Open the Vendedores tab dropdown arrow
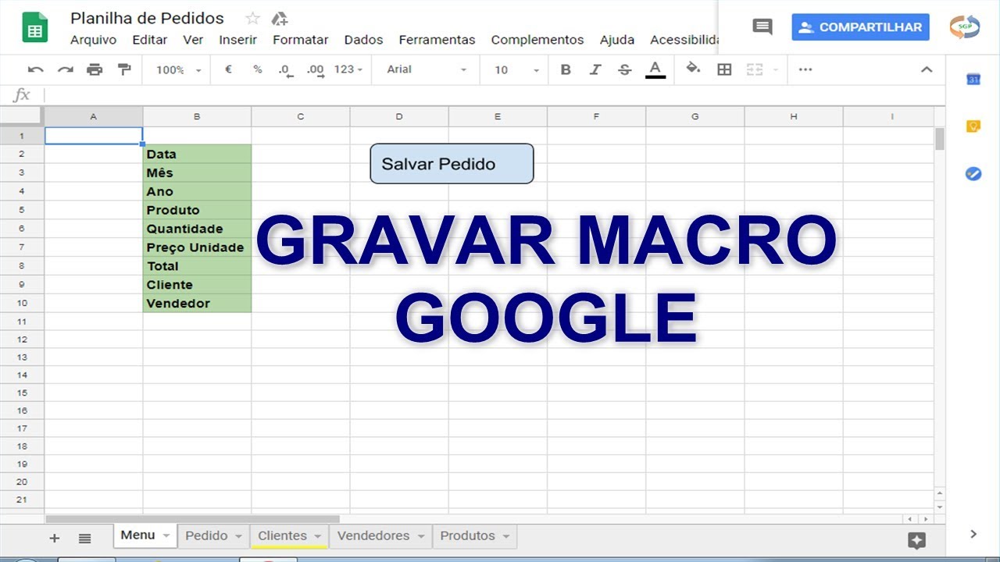Screen dimensions: 1000x562 pos(420,536)
